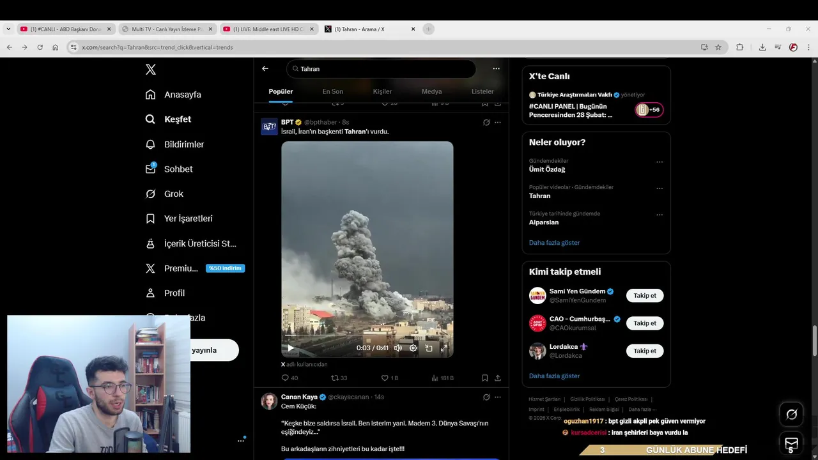Open Sohbet messages
Screen dimensions: 818x460
pyautogui.click(x=169, y=169)
